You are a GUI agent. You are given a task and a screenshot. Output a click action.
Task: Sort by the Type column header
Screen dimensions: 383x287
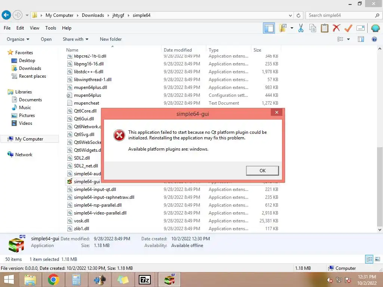tap(214, 50)
